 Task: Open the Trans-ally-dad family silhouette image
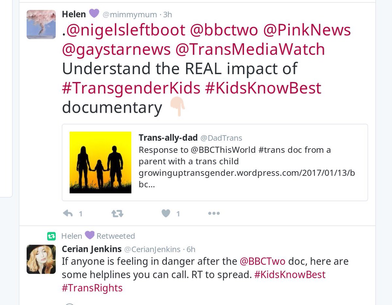pos(100,162)
